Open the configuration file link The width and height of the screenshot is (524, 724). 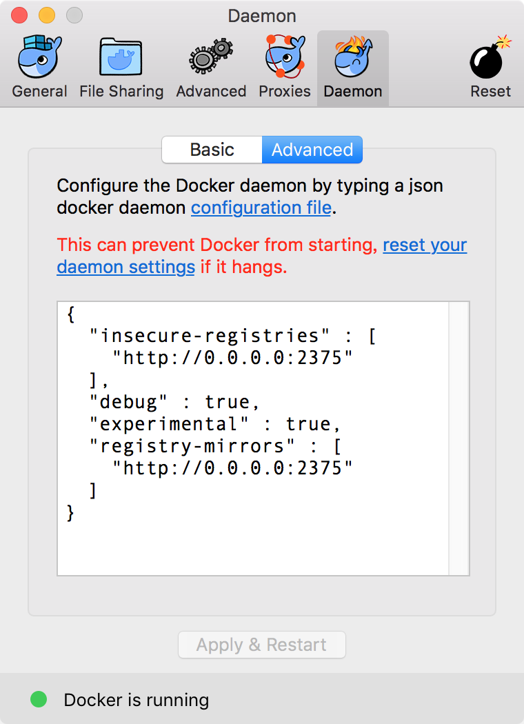tap(261, 208)
